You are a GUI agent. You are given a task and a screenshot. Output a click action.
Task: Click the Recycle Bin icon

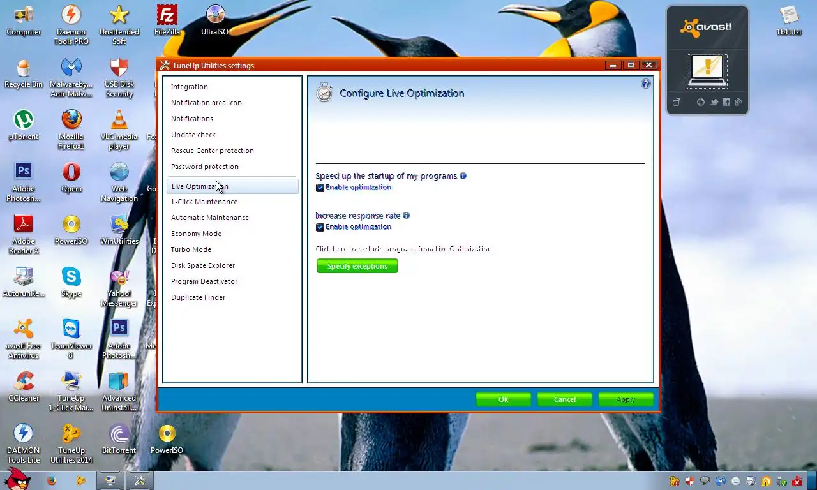click(24, 73)
